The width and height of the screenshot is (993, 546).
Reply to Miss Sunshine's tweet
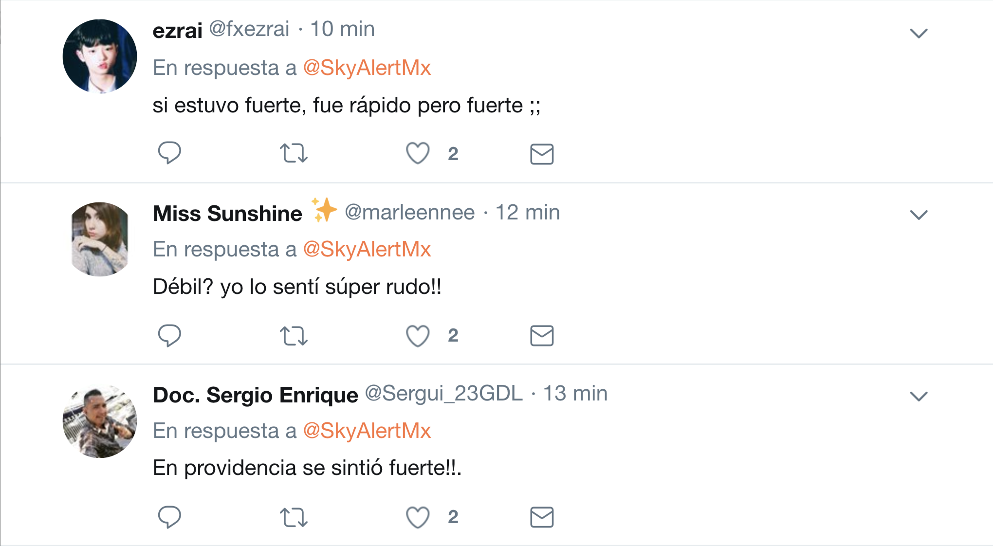[169, 335]
